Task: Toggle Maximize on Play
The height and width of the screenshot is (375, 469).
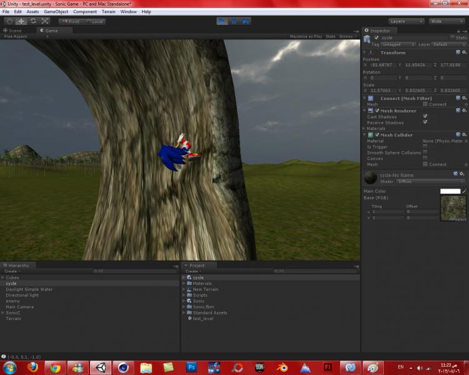Action: (306, 36)
